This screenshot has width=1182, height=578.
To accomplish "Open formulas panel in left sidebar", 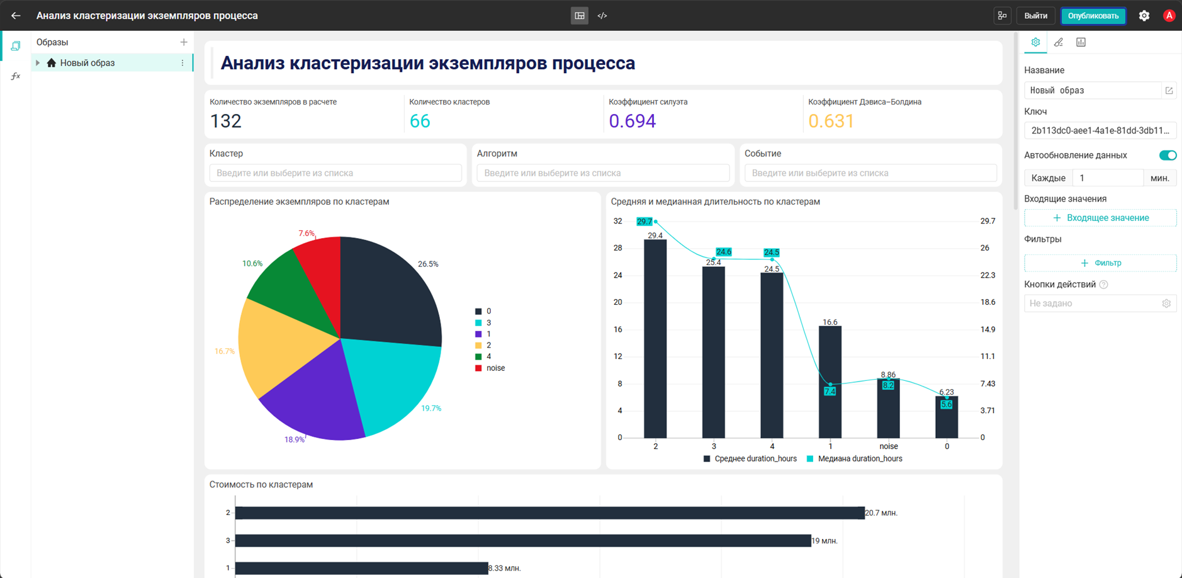I will 16,76.
